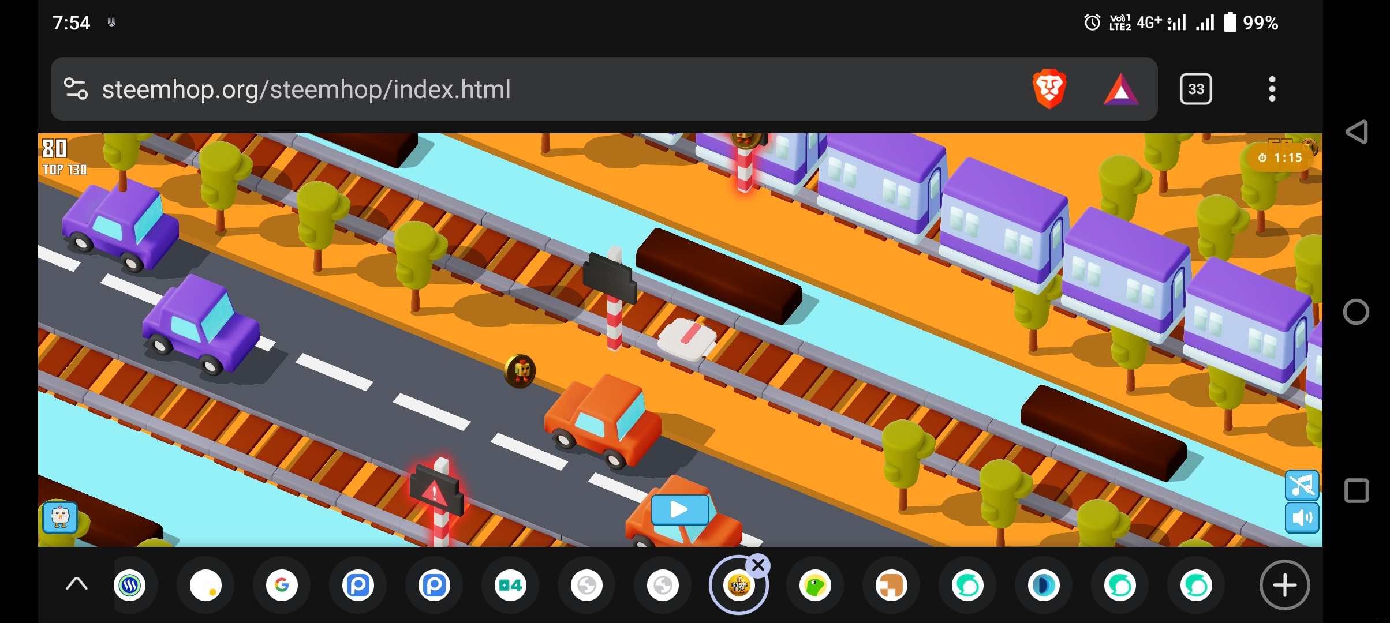Image resolution: width=1390 pixels, height=623 pixels.
Task: Switch to the Google tab
Action: [x=282, y=586]
